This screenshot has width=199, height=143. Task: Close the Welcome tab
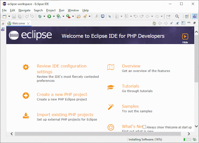(28, 23)
